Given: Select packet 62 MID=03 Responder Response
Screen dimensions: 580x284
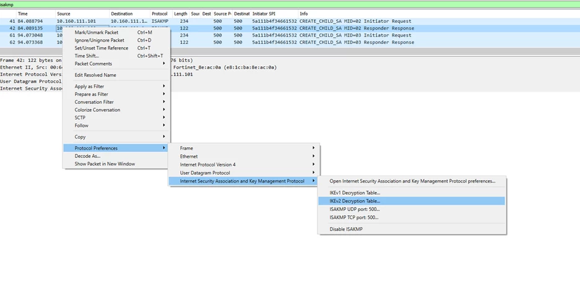Looking at the screenshot, I should (290, 42).
